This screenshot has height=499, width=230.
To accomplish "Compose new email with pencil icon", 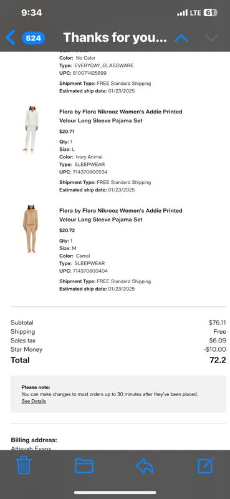I will [206, 465].
